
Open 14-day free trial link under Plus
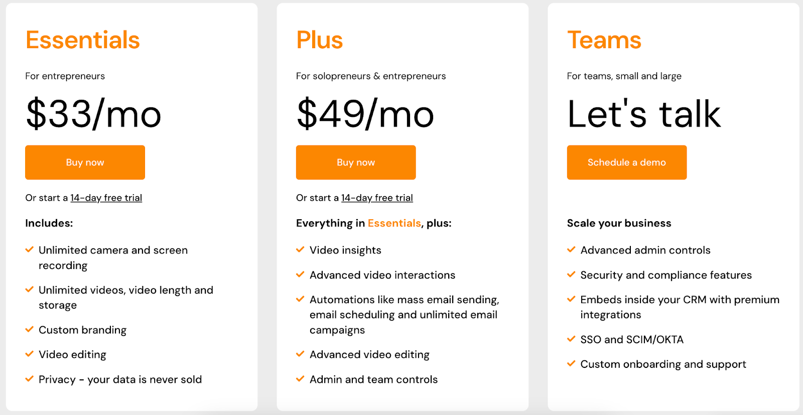(377, 198)
